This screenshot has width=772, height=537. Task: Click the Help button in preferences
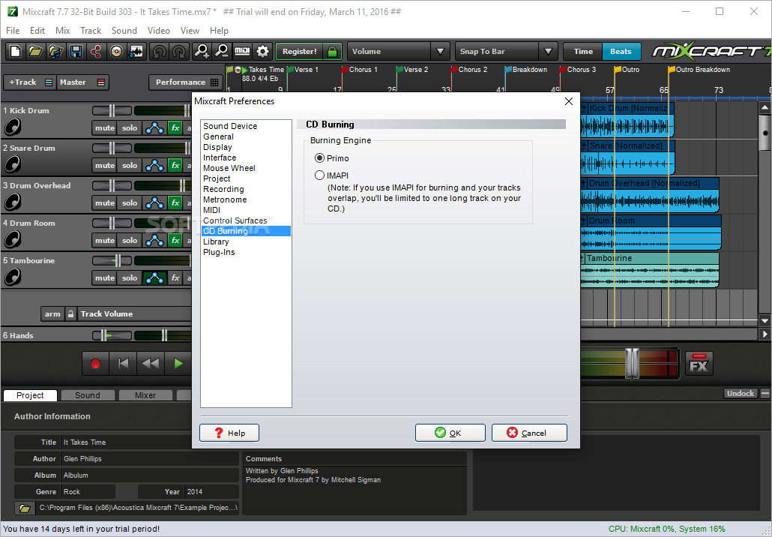tap(229, 433)
